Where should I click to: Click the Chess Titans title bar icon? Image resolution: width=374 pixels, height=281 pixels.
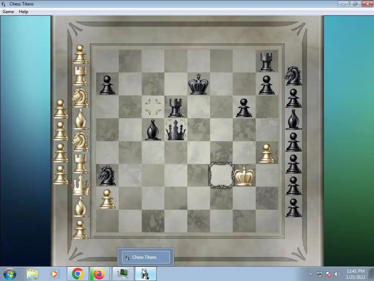3,4
